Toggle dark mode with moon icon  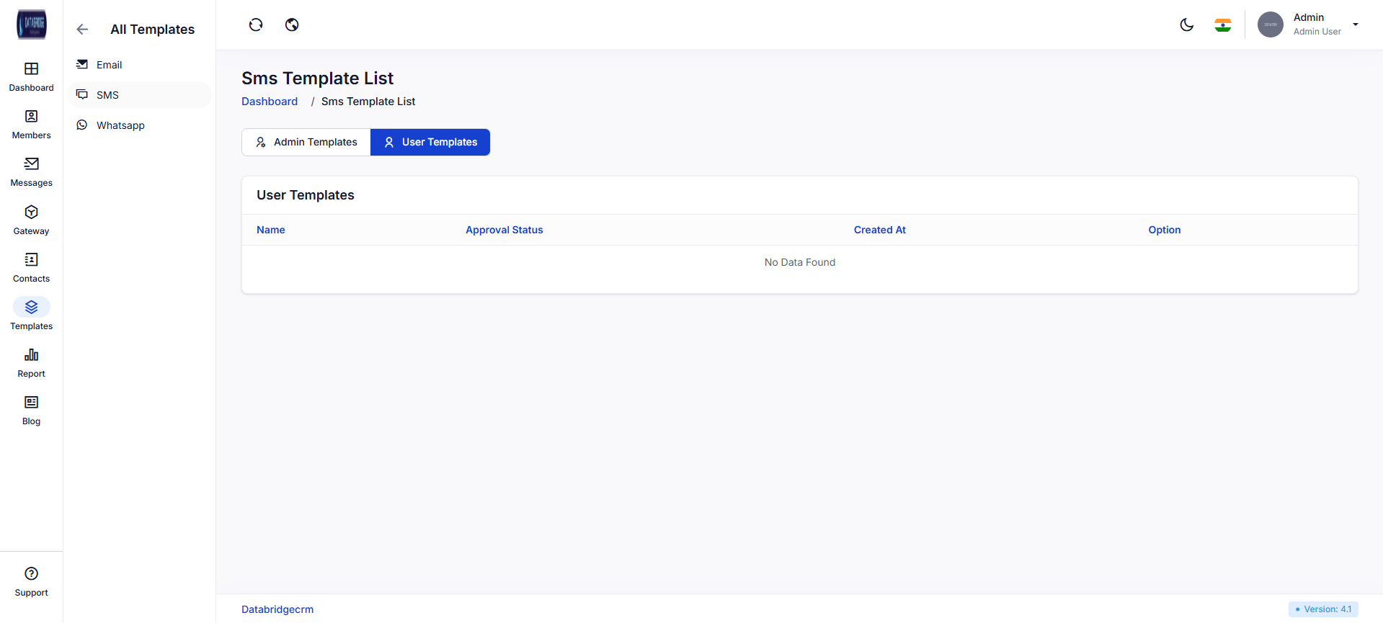pos(1186,25)
